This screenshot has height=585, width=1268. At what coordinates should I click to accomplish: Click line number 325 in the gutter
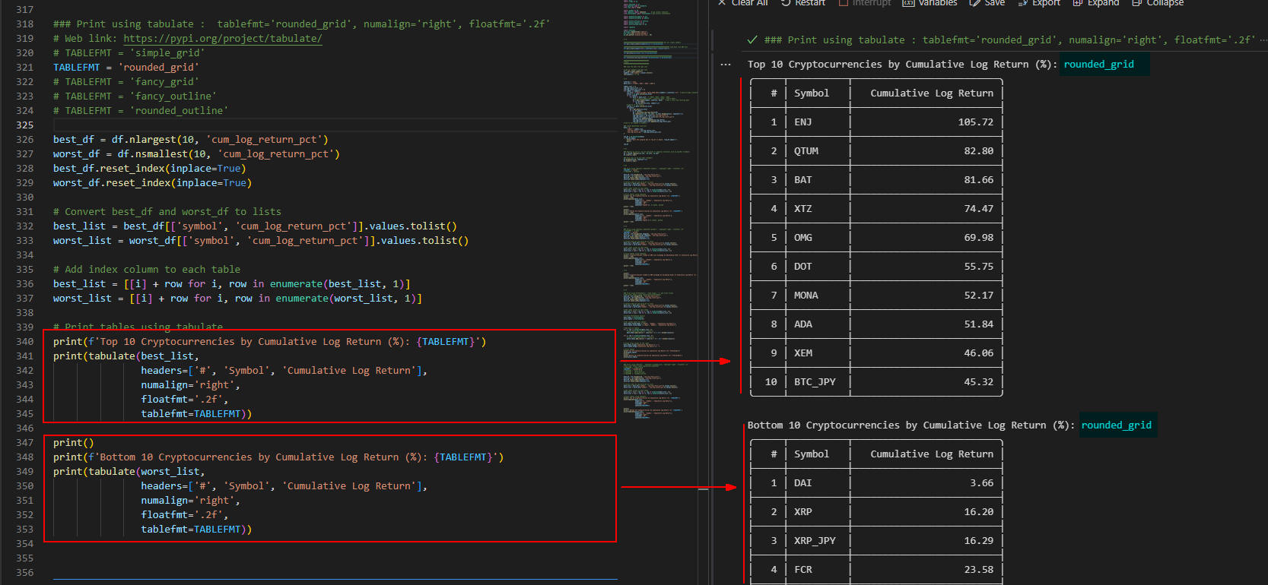25,125
